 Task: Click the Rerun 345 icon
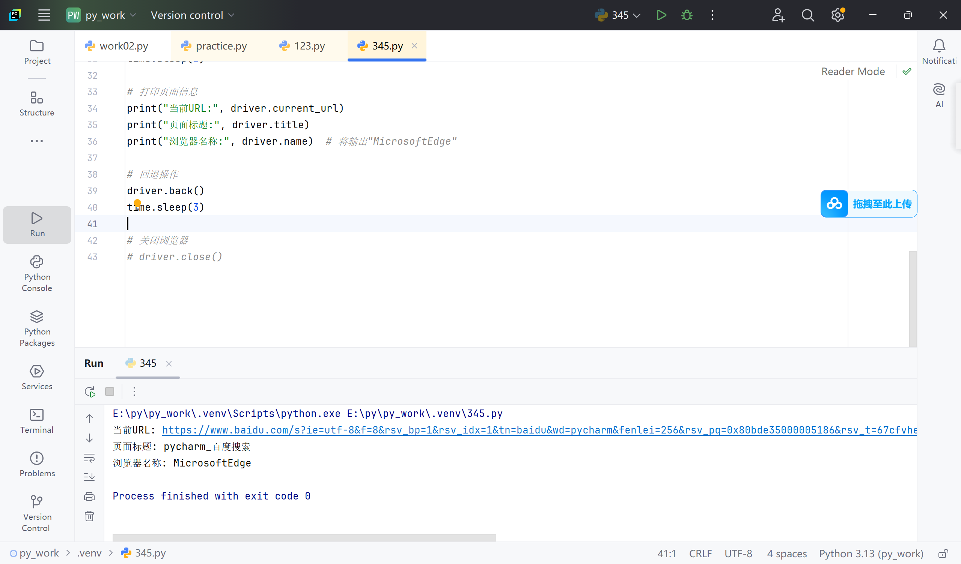pyautogui.click(x=90, y=391)
